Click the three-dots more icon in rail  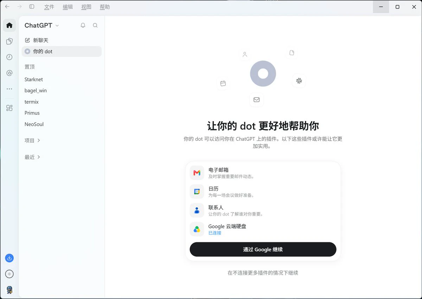[x=9, y=89]
